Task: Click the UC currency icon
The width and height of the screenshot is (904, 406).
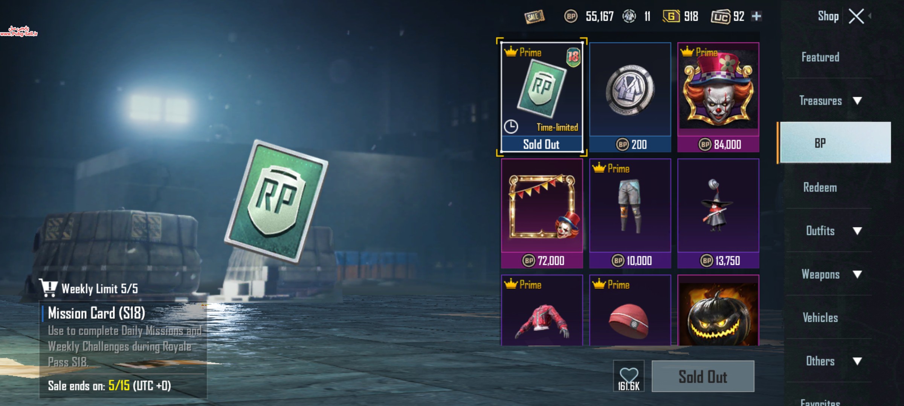Action: point(721,17)
